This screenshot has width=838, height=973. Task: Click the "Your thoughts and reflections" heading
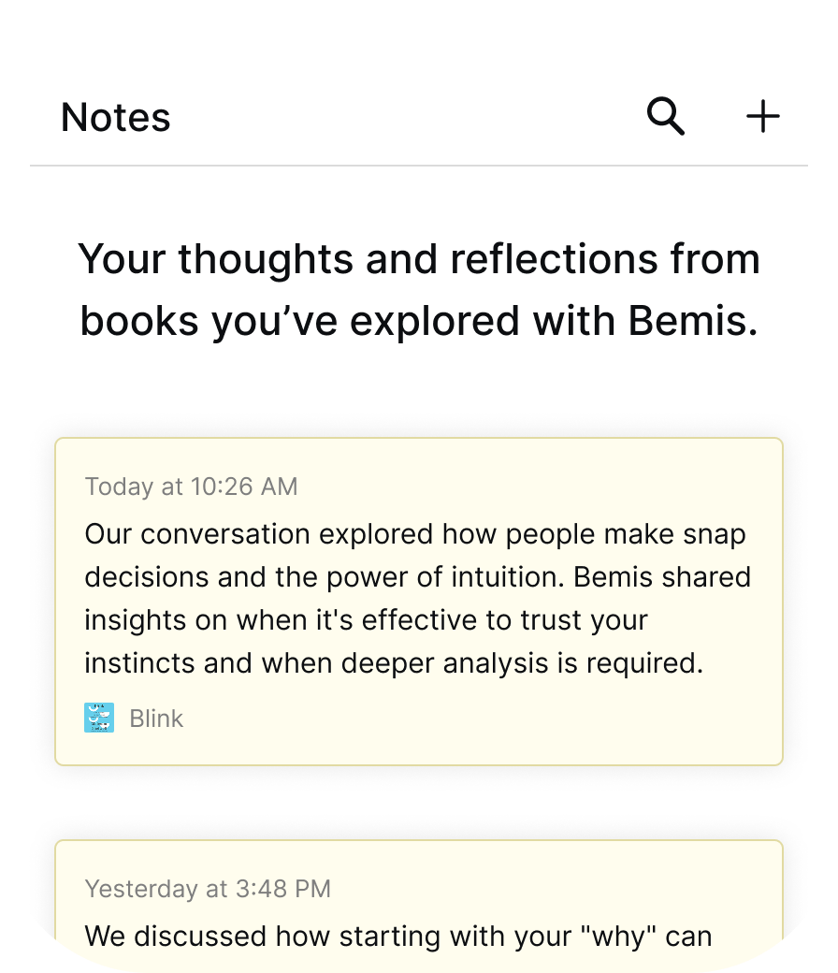click(419, 258)
